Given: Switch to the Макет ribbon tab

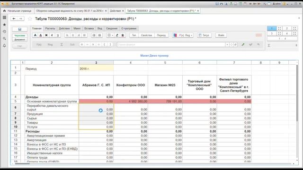Looking at the screenshot, I should coord(77,28).
